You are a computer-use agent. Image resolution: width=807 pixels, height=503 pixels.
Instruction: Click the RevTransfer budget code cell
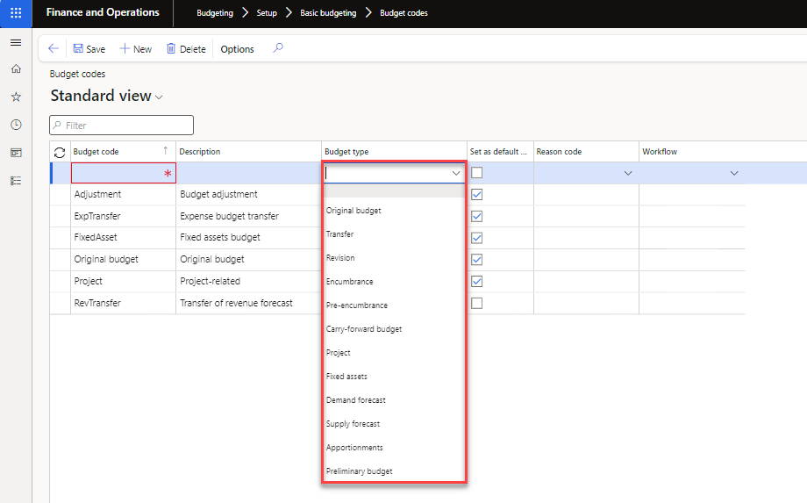tap(123, 303)
